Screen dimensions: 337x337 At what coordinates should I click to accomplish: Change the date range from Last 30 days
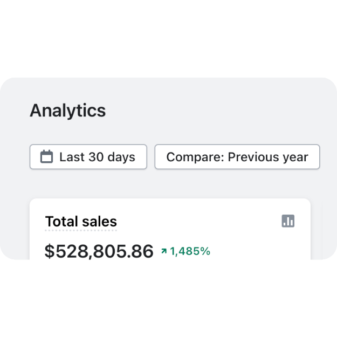88,157
